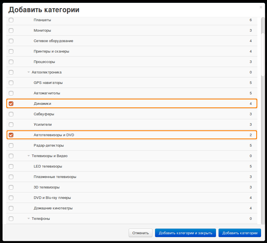Select the GPS навигаторы checkbox
The image size is (267, 243).
click(x=11, y=83)
